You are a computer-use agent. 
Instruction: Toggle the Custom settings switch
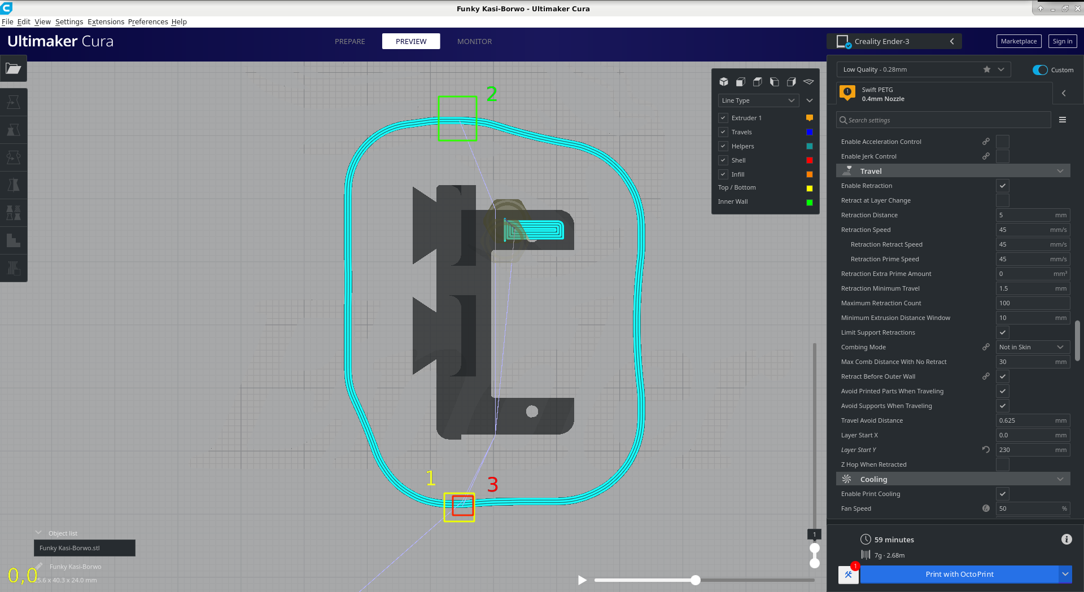click(1040, 70)
